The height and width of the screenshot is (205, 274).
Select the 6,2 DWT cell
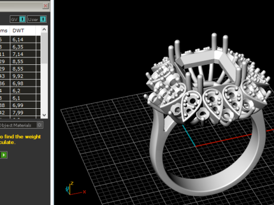pyautogui.click(x=23, y=91)
